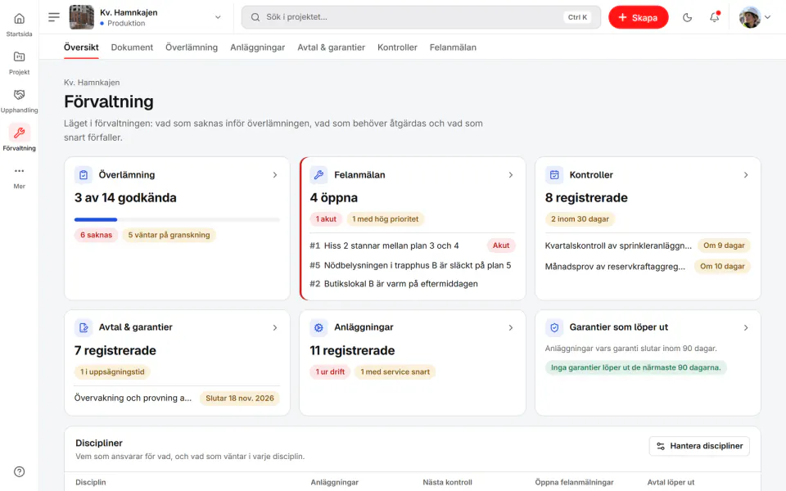786x491 pixels.
Task: Open Anläggningar card chevron arrow
Action: click(x=510, y=327)
